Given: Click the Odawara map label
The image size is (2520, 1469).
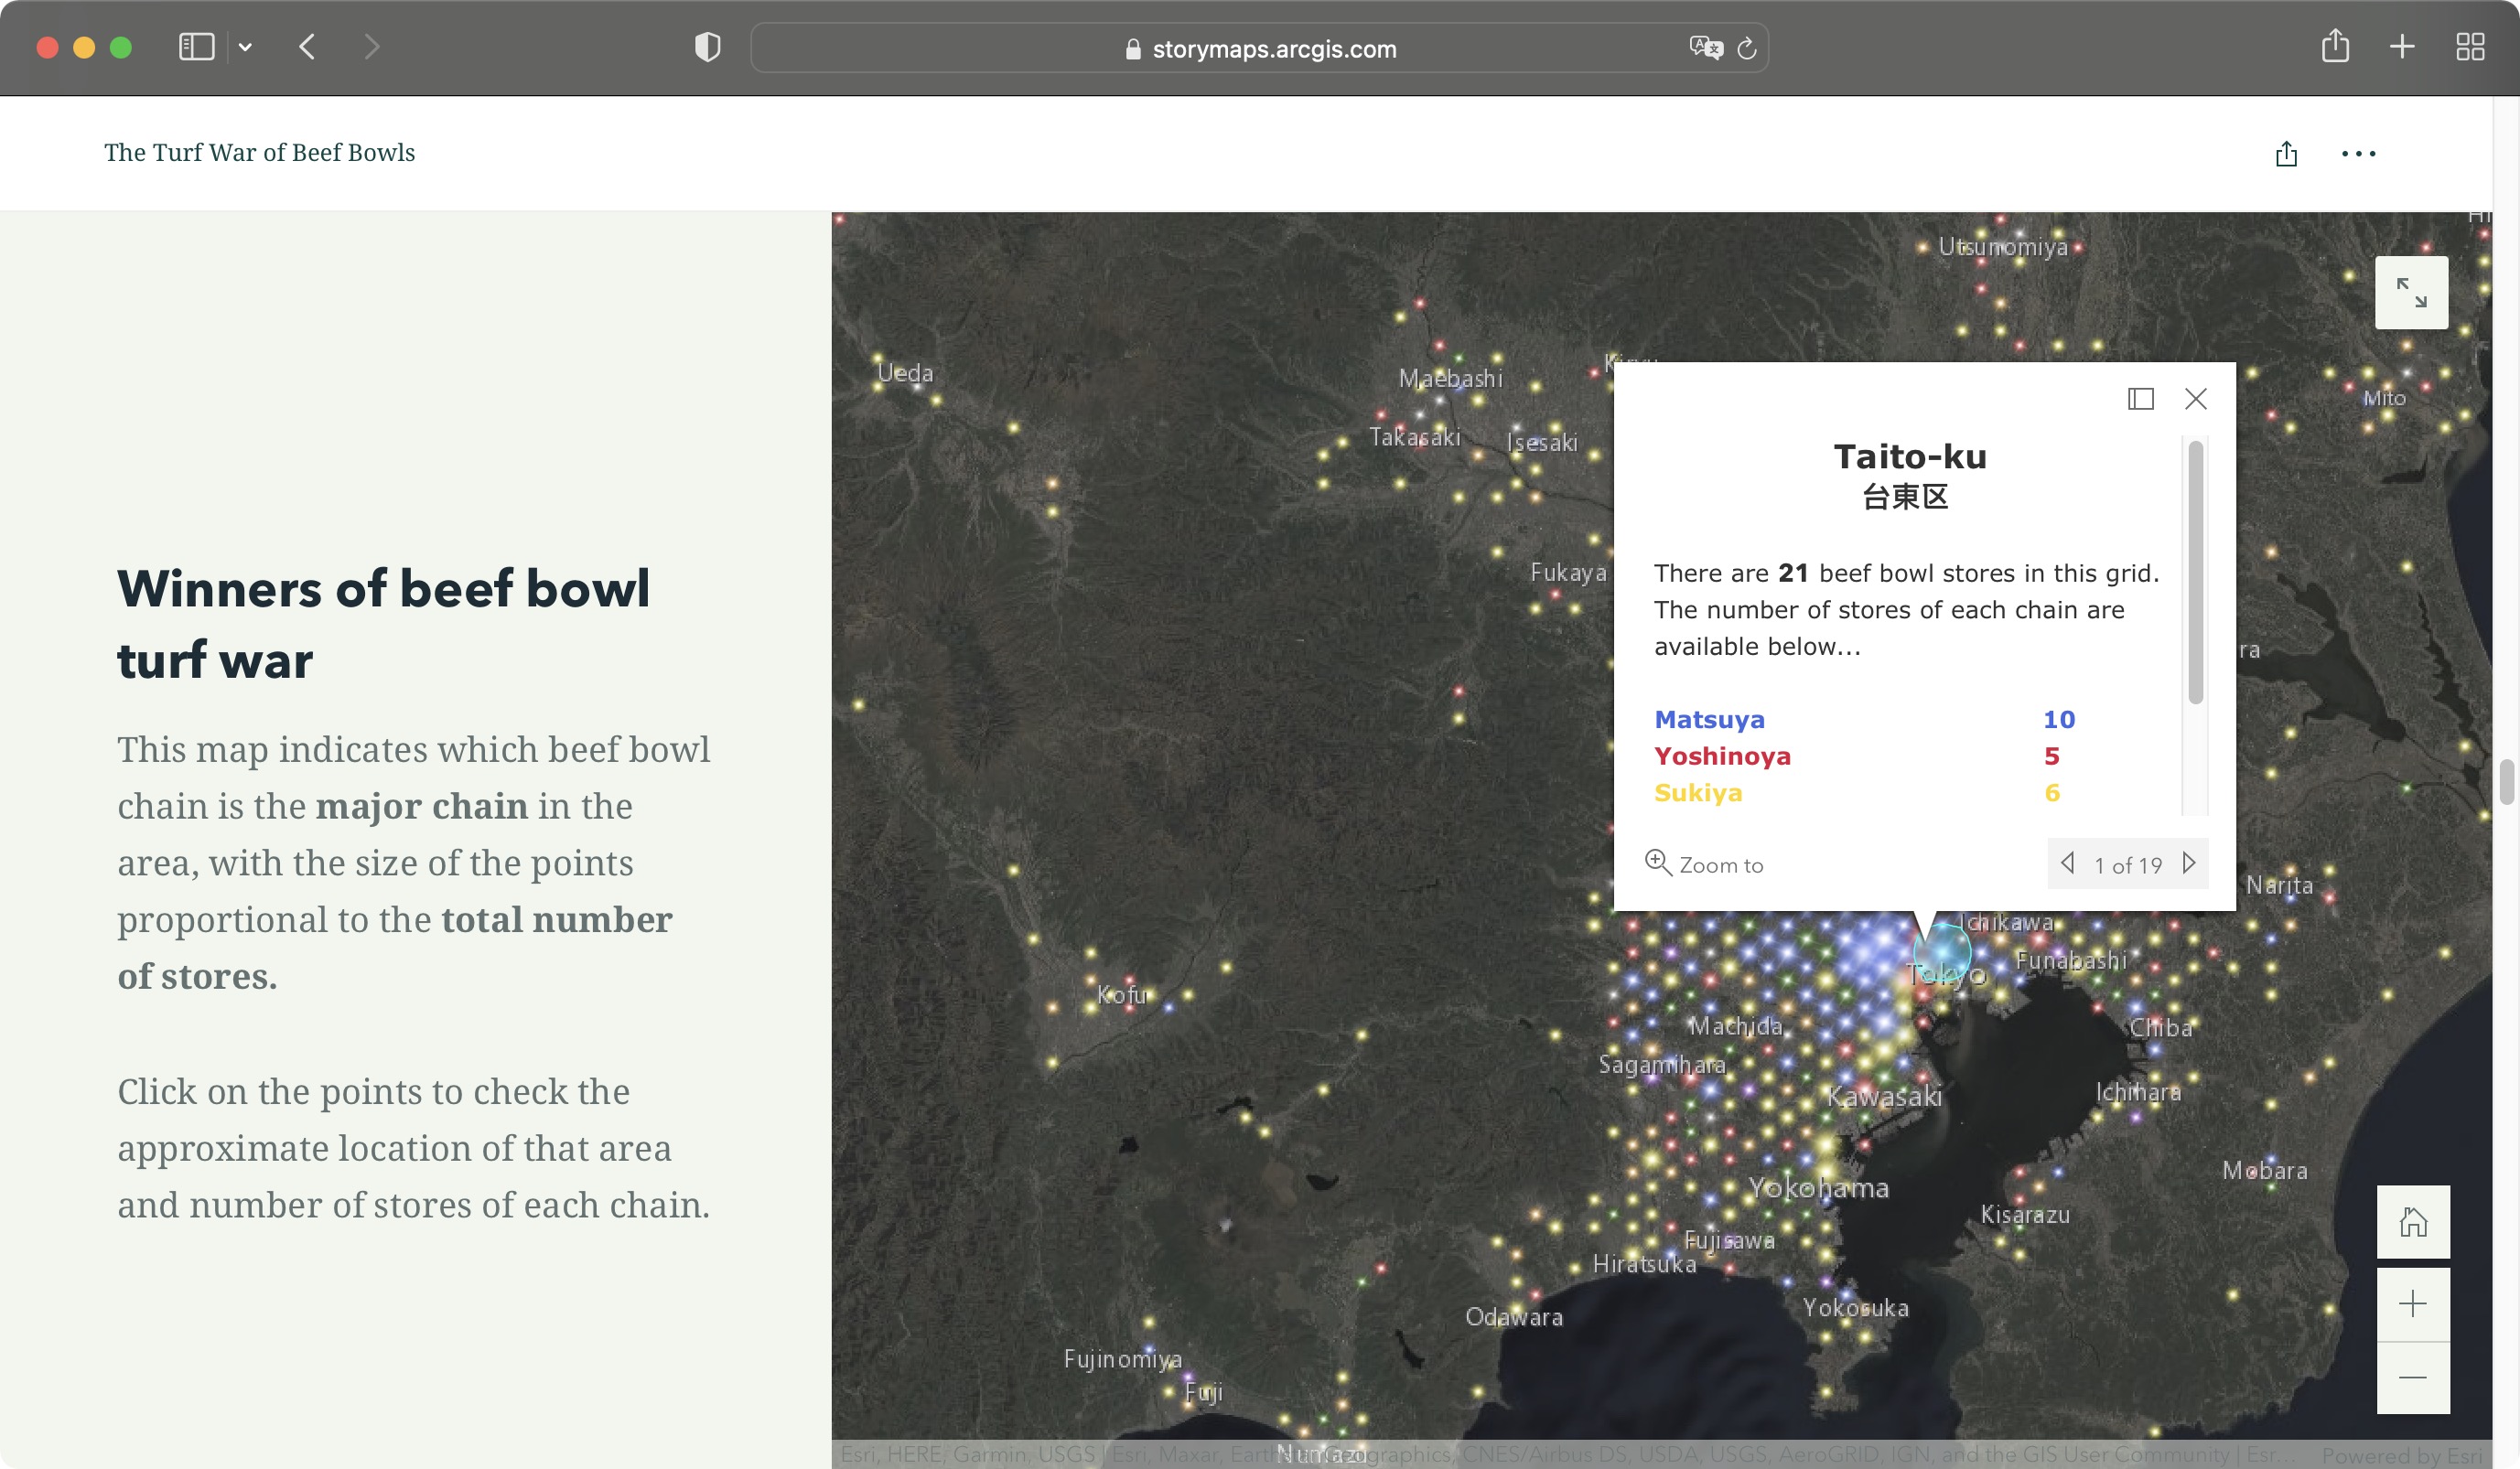Looking at the screenshot, I should click(1514, 1317).
